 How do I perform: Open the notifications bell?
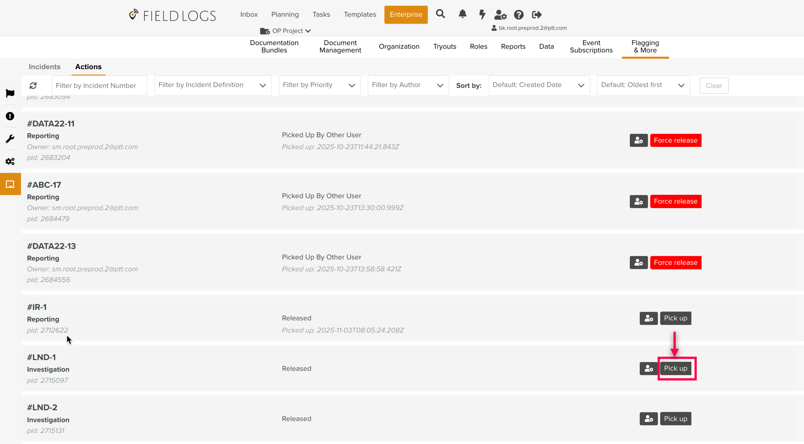click(x=462, y=14)
